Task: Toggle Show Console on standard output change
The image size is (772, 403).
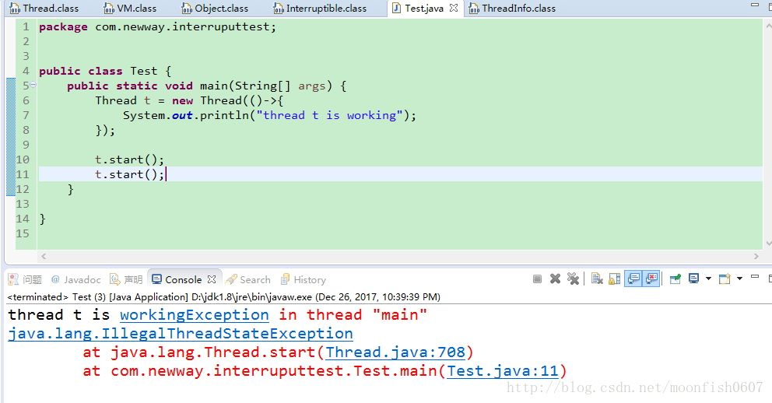Action: coord(633,279)
